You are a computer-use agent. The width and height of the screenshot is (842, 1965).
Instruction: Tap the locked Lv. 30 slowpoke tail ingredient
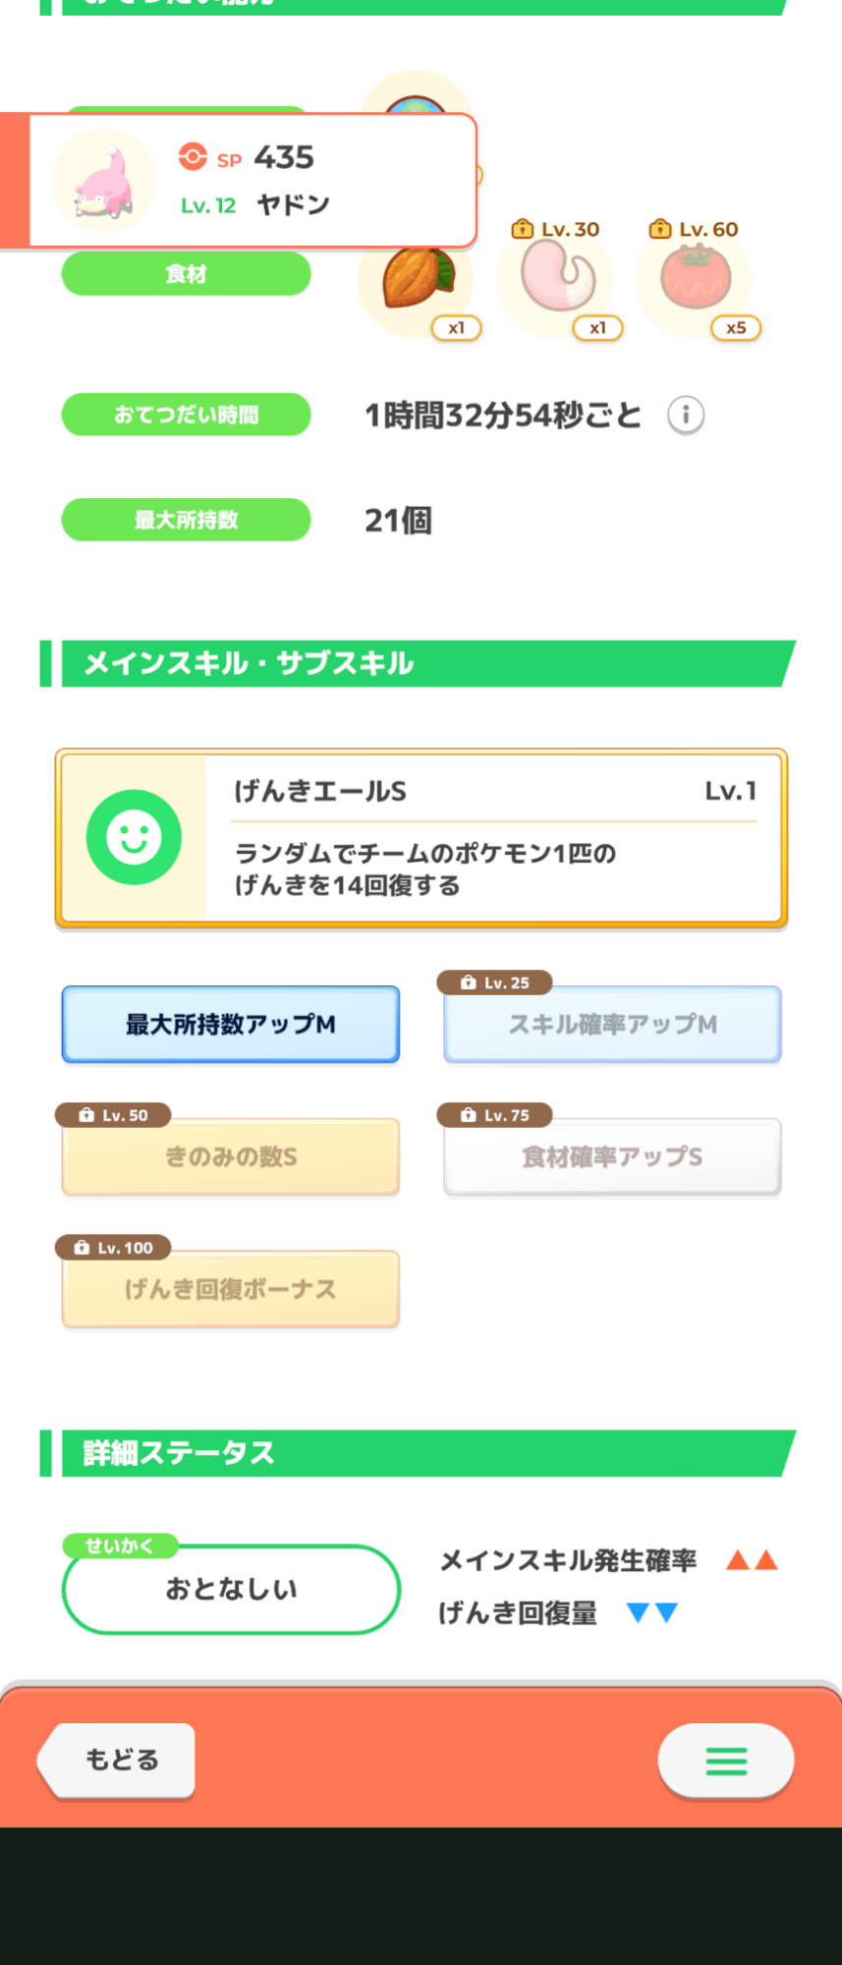click(x=557, y=279)
